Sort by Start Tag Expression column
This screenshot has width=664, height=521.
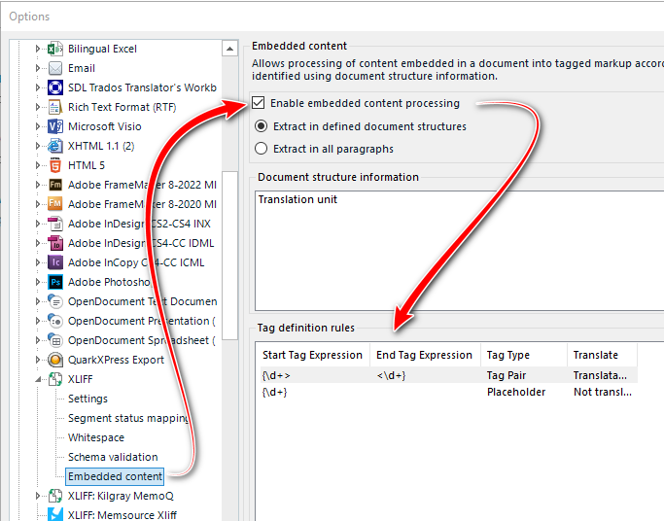click(x=312, y=355)
